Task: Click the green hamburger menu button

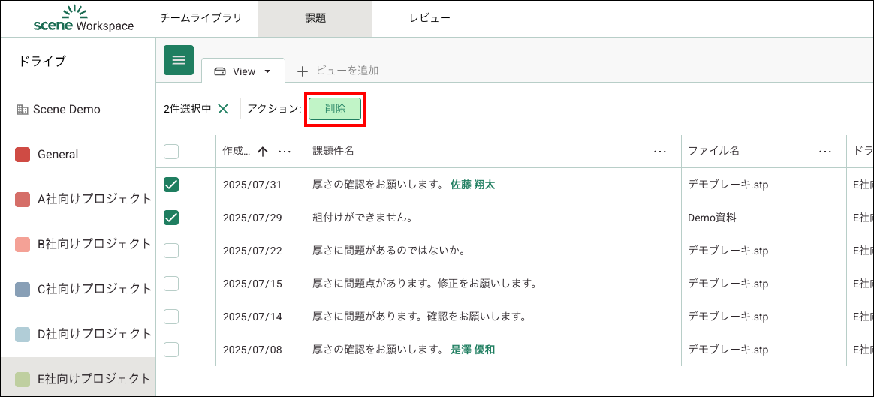Action: pyautogui.click(x=178, y=60)
